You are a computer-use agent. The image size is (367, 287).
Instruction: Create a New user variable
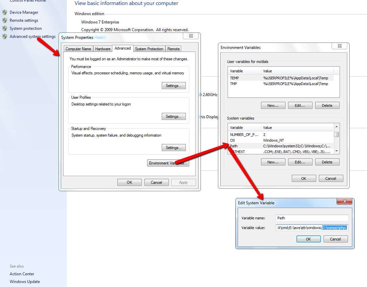coord(273,105)
